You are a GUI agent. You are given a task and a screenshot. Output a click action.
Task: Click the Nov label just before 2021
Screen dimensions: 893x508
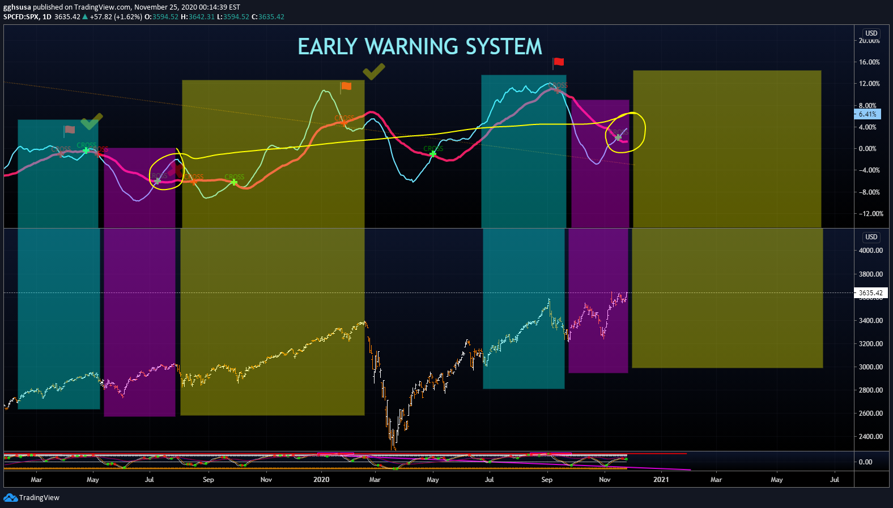click(x=605, y=480)
